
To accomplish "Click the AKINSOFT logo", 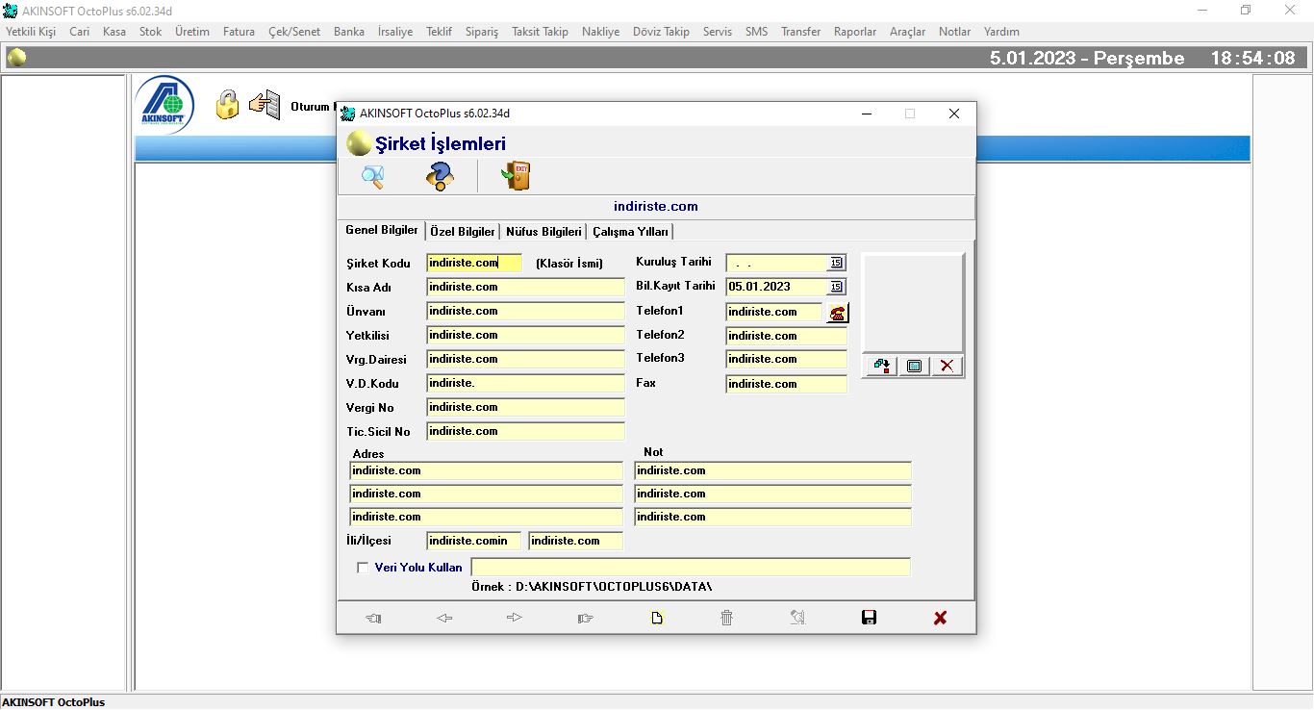I will [x=165, y=104].
